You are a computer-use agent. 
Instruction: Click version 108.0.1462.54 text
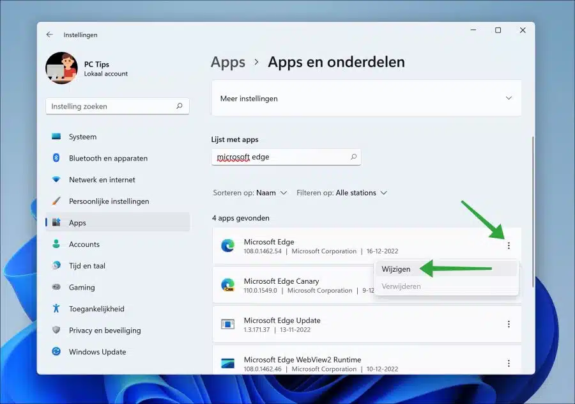pos(263,251)
